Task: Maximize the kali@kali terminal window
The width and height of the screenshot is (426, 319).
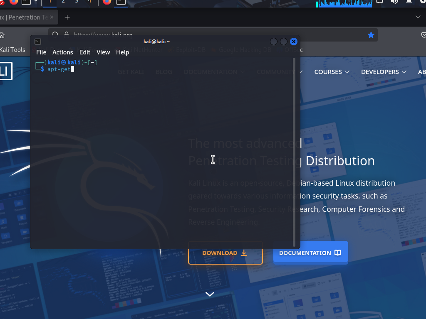Action: click(x=284, y=42)
